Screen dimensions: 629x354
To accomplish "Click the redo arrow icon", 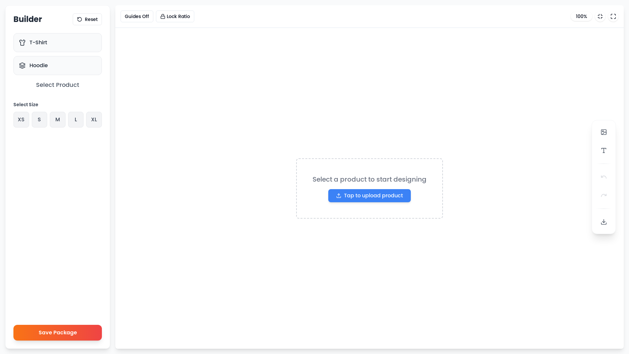I will (x=603, y=196).
